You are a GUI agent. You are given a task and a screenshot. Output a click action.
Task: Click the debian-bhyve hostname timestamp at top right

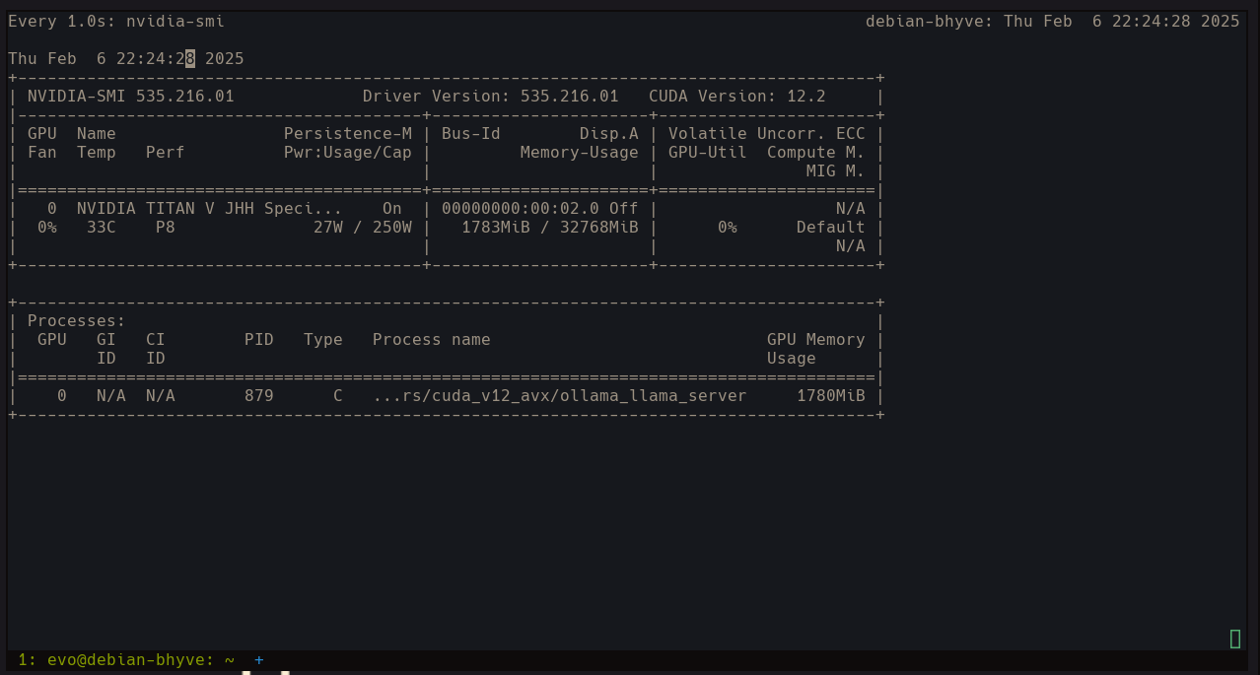point(1052,22)
